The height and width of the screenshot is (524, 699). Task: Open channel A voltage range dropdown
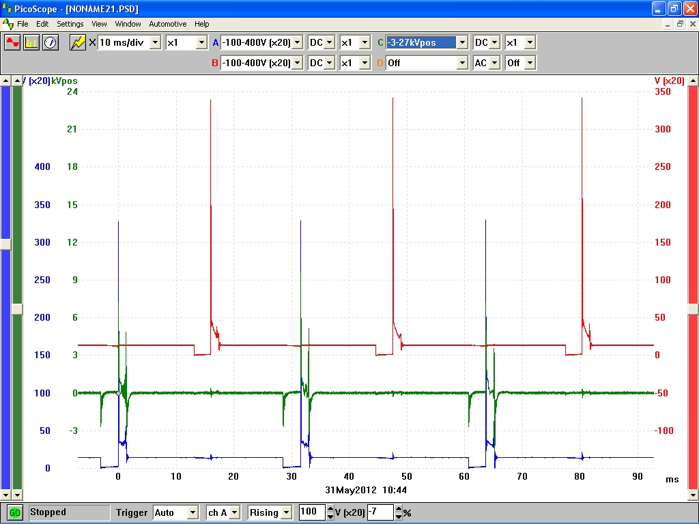[x=296, y=42]
